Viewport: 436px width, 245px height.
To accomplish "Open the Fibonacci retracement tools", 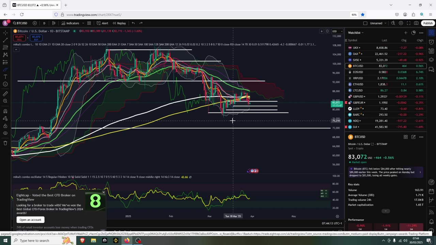I will 5,47.
